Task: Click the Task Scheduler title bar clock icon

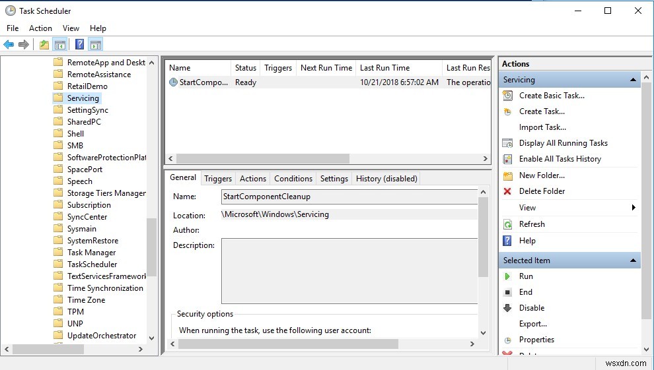Action: [11, 11]
